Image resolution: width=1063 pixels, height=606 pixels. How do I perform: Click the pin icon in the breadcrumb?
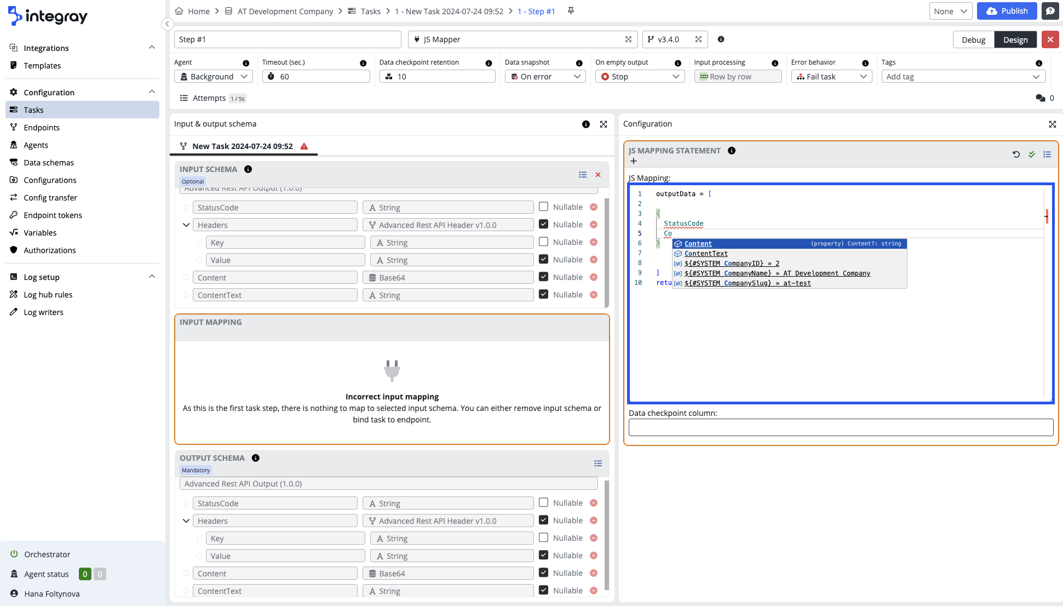pyautogui.click(x=571, y=11)
